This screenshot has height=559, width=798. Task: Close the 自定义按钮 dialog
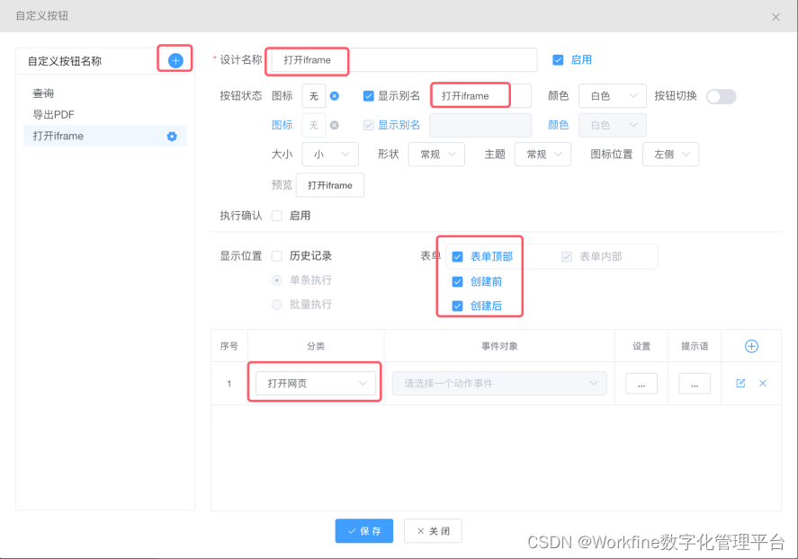coord(776,17)
